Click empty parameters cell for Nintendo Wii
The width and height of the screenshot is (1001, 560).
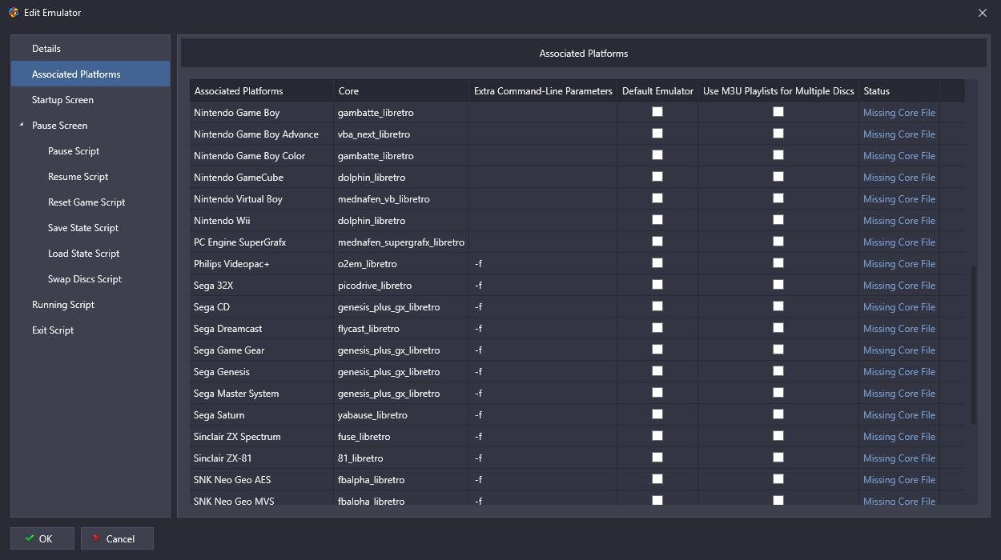click(543, 221)
